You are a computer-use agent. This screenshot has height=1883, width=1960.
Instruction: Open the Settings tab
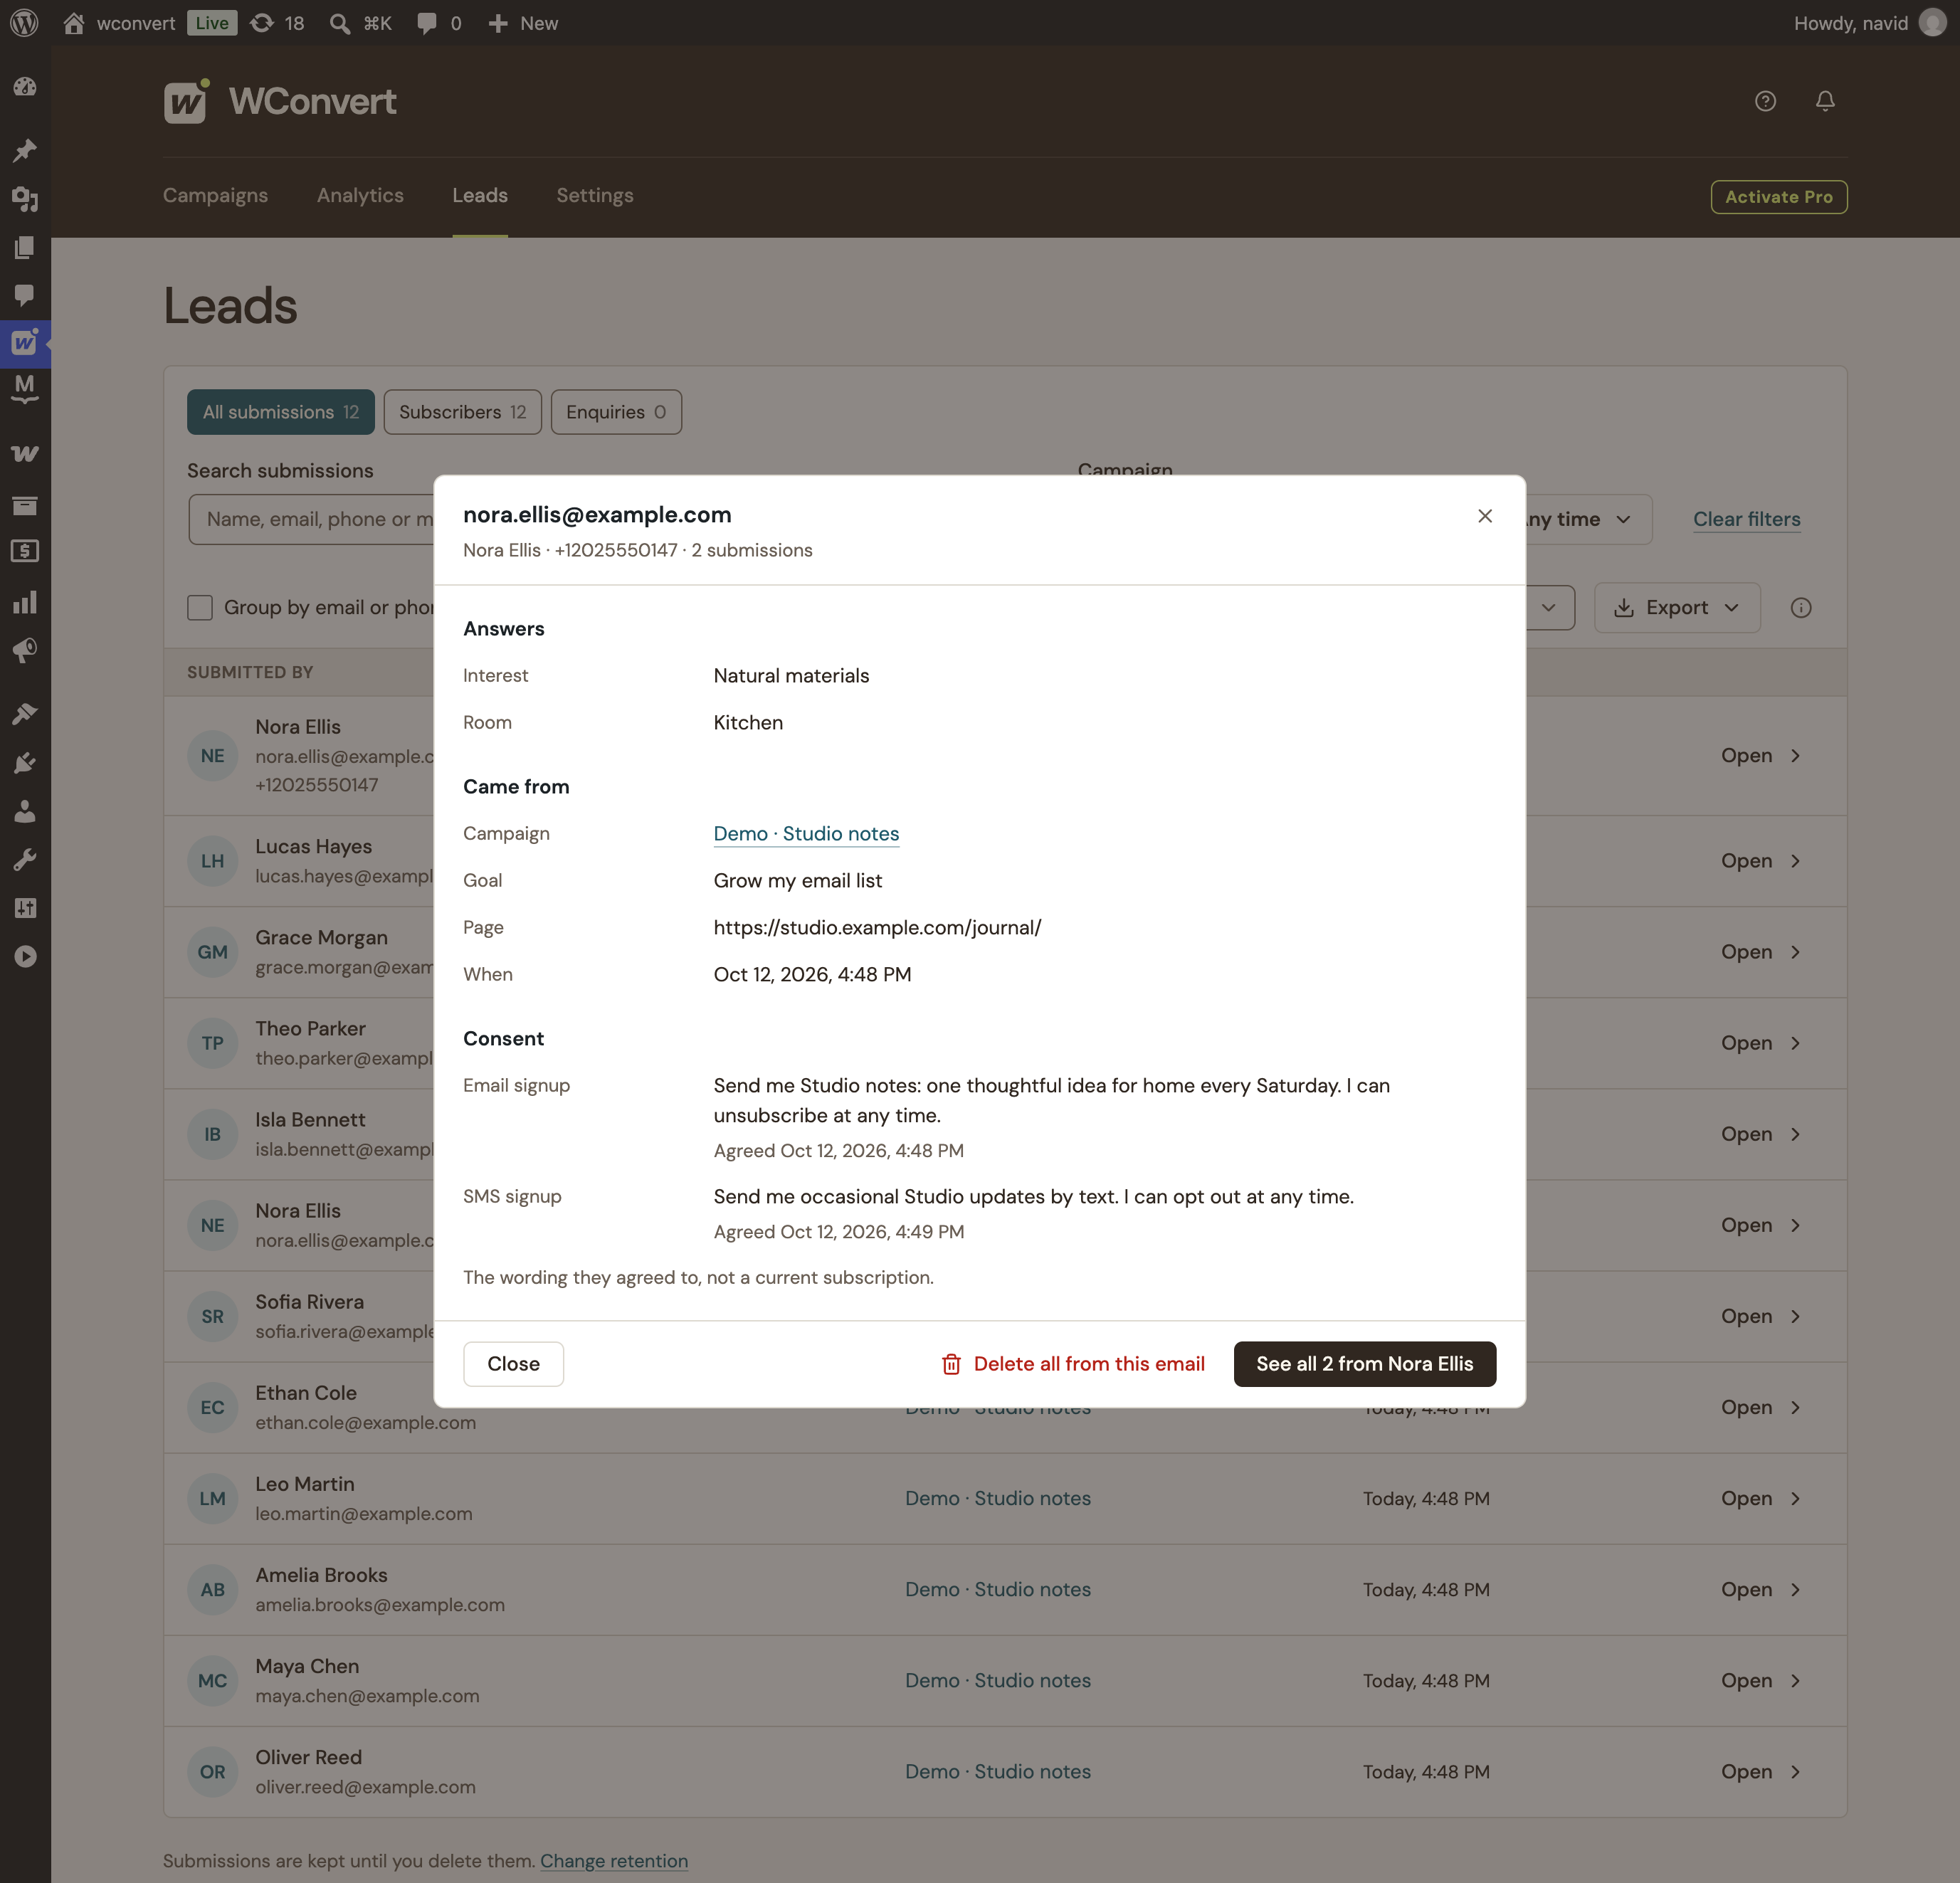click(595, 195)
